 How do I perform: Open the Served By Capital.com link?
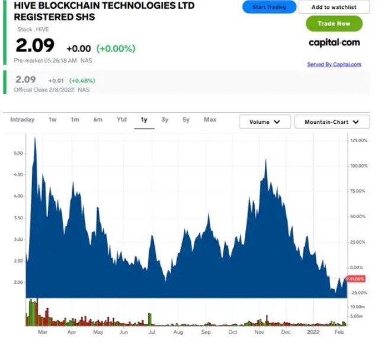334,65
